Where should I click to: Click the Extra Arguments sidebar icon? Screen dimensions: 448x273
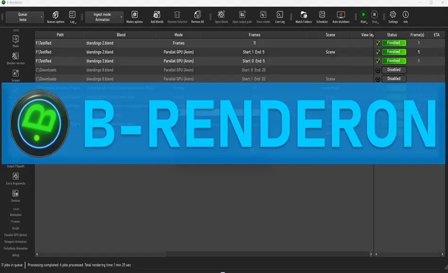[16, 177]
